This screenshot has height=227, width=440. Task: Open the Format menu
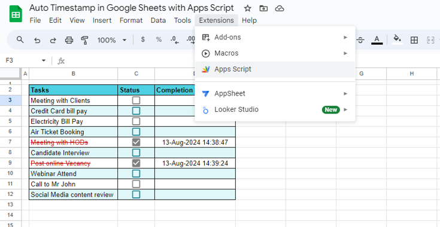pos(131,20)
